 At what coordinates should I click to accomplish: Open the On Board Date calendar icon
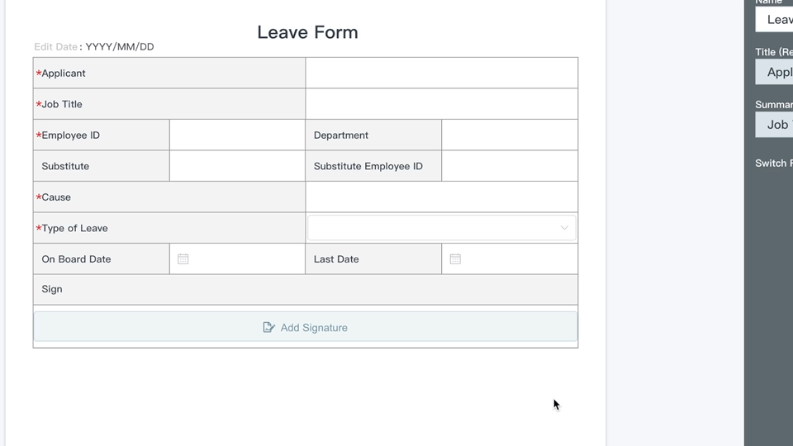183,259
